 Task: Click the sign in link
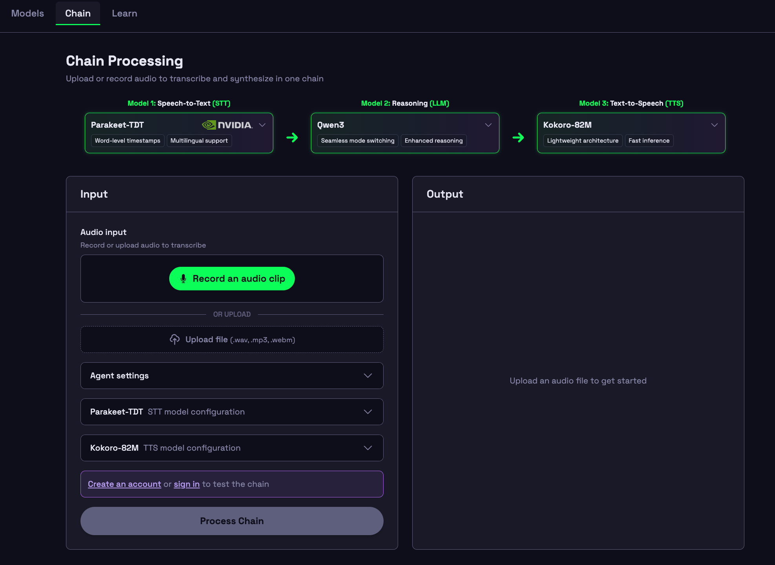click(186, 484)
